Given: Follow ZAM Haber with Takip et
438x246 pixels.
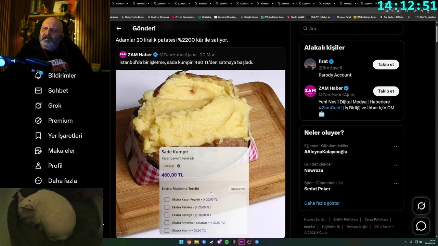Looking at the screenshot, I should click(x=386, y=91).
